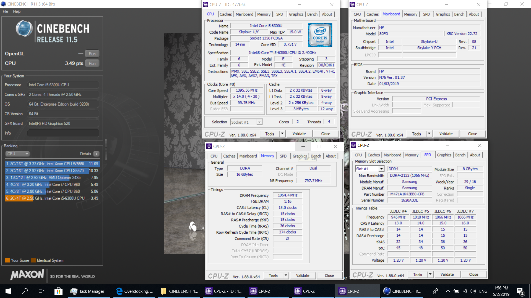Click Validate in CPU window
531x298 pixels.
click(x=299, y=134)
